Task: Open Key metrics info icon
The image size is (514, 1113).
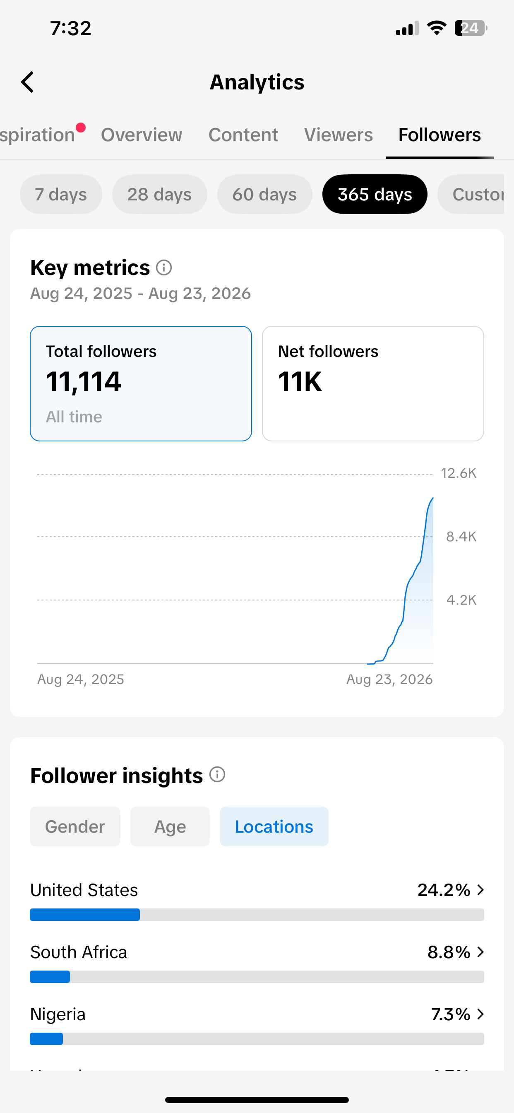Action: [164, 268]
